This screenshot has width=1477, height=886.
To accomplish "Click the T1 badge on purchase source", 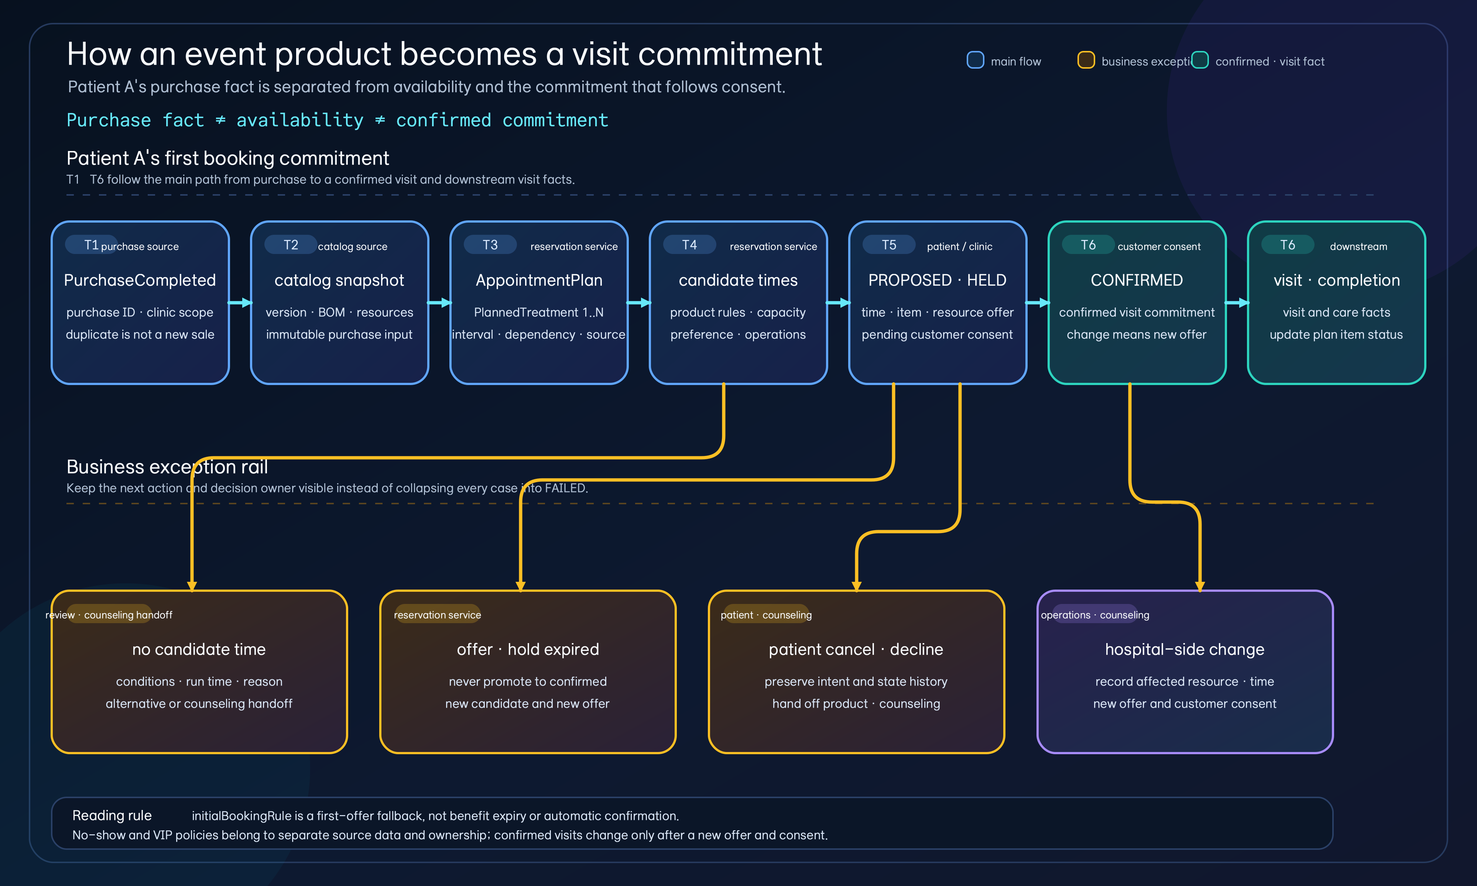I will 91,245.
